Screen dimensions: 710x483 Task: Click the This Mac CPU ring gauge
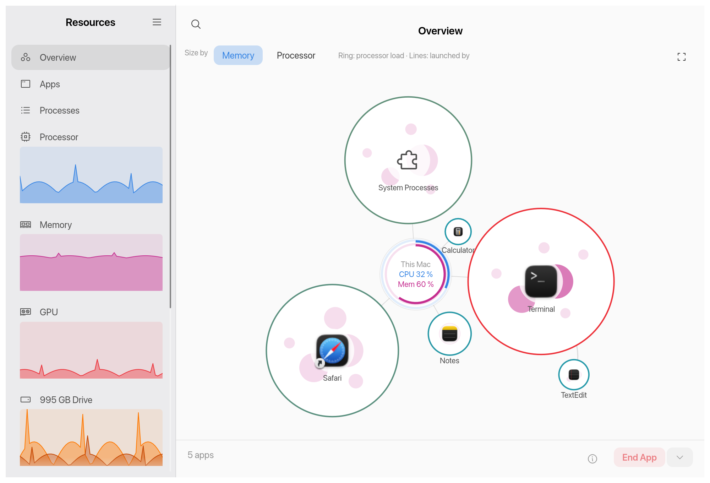click(x=416, y=274)
